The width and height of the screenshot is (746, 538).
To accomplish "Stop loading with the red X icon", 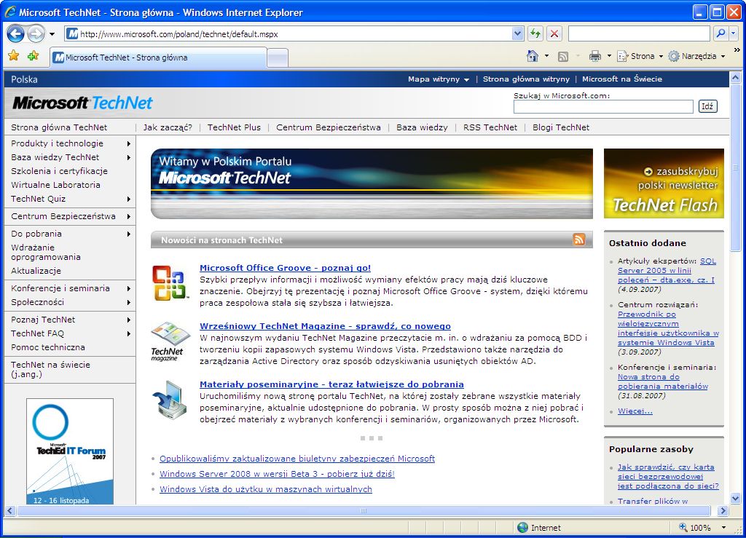I will (x=554, y=33).
